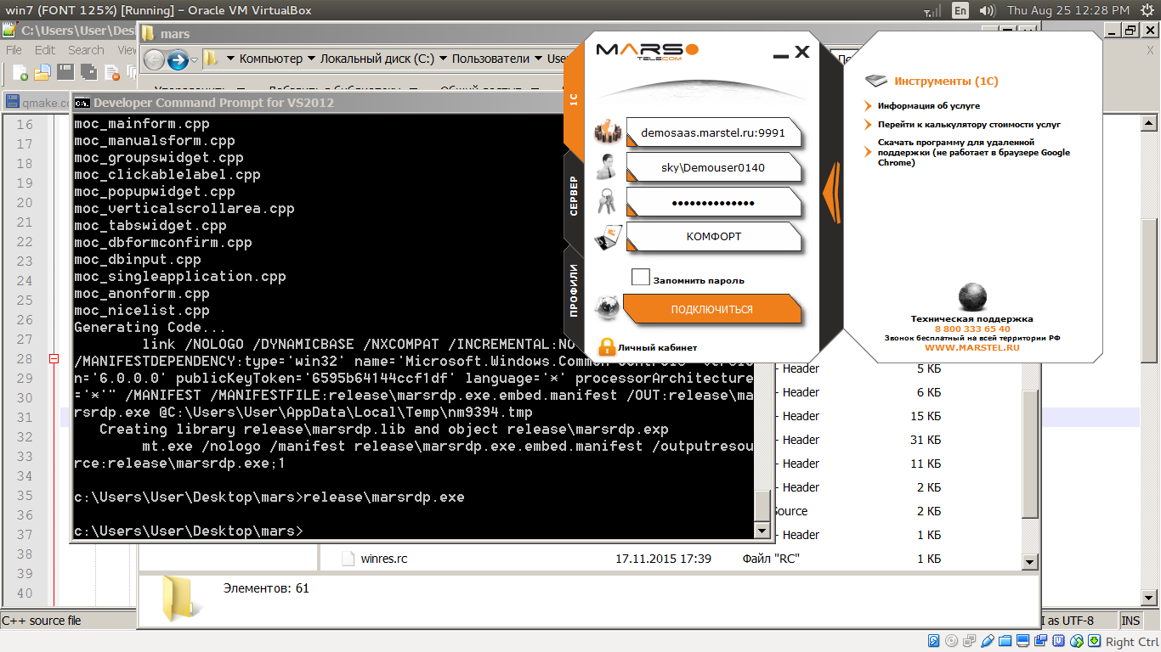Click the command prompt scroll down arrow
Viewport: 1161px width, 652px height.
tap(762, 531)
